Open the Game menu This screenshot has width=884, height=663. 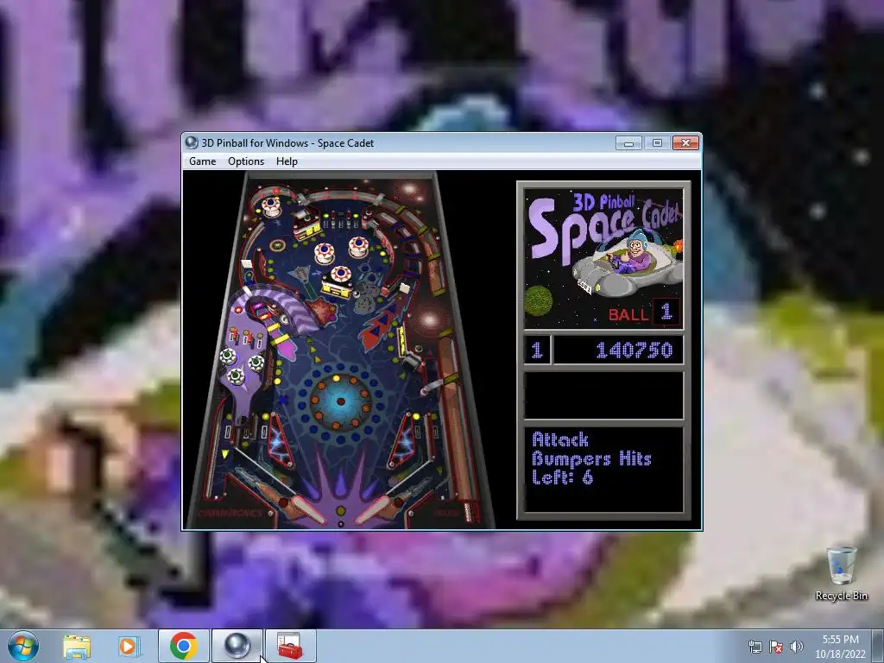(x=202, y=161)
